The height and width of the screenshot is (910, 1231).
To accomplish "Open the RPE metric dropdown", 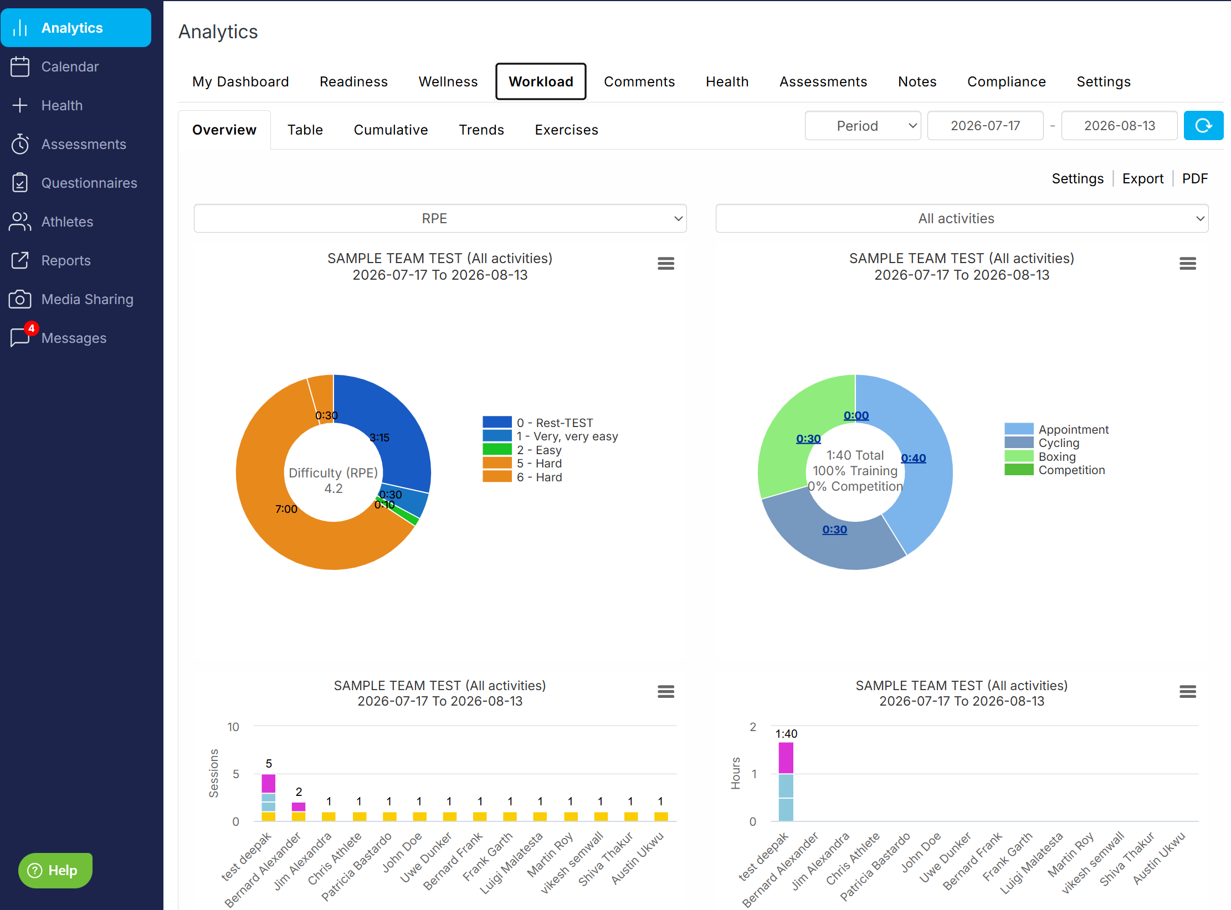I will (x=440, y=218).
